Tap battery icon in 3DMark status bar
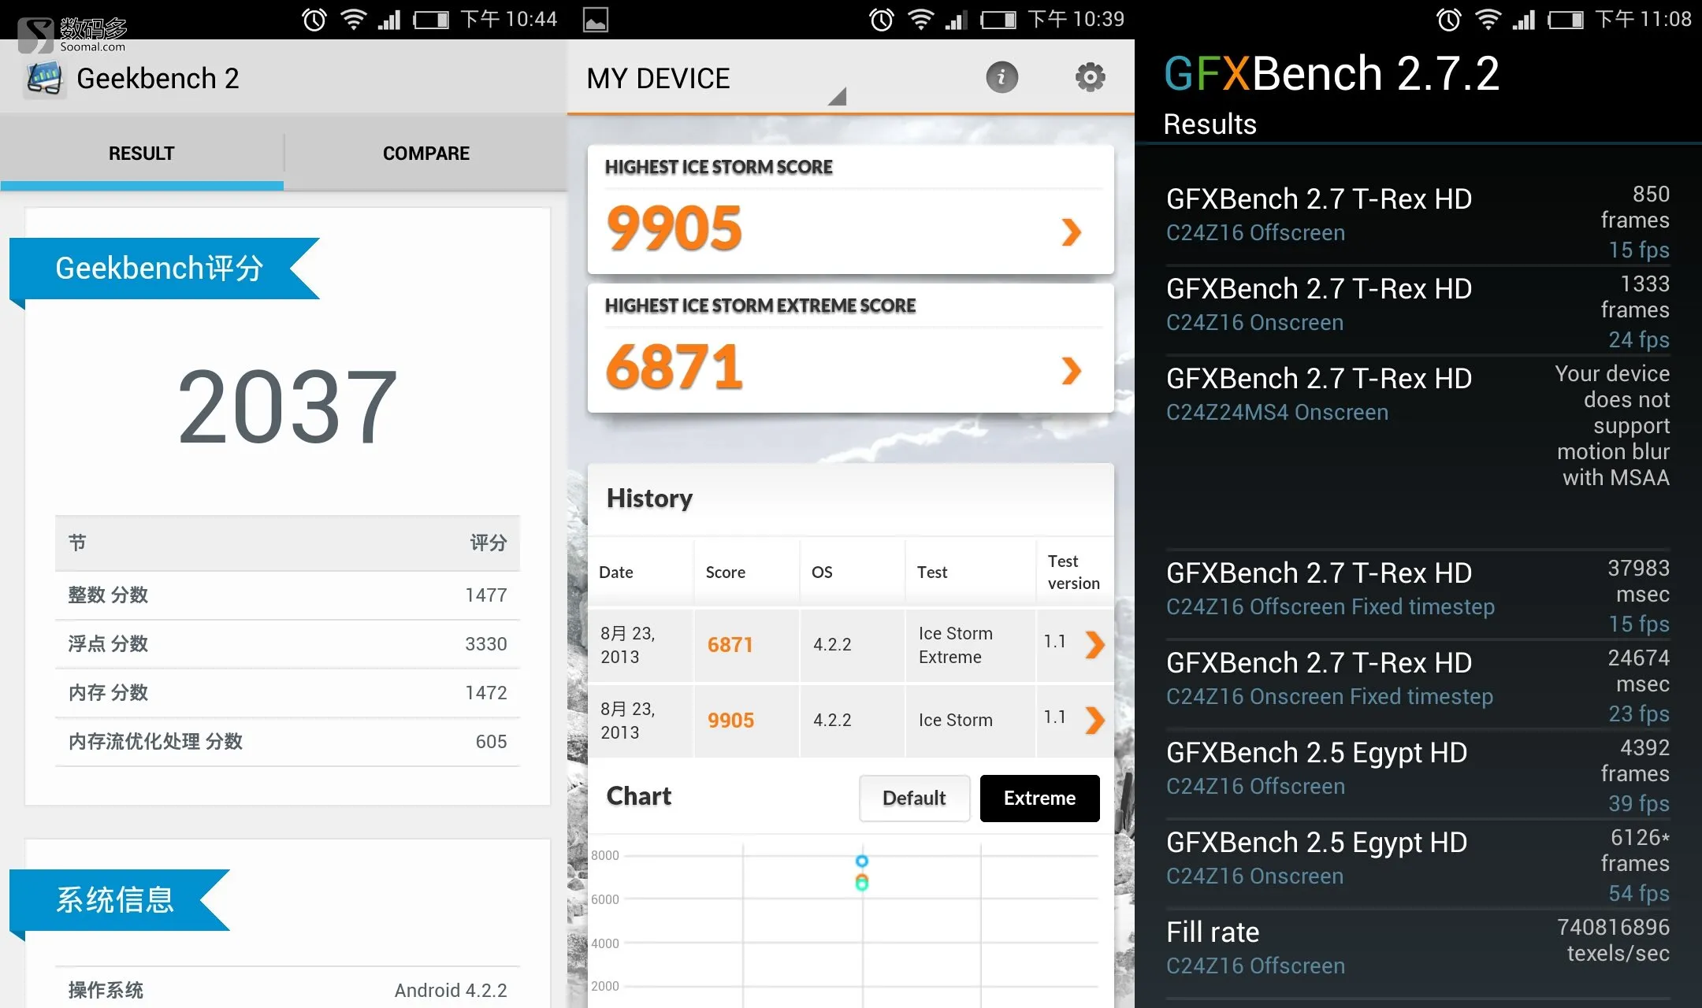Screen dimensions: 1702x1008 tap(998, 20)
